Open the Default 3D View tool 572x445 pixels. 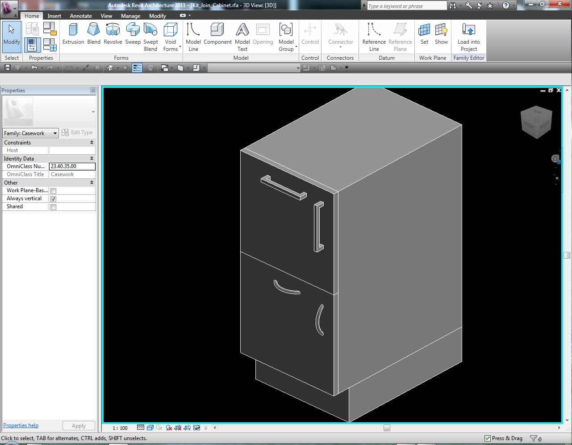[x=110, y=68]
